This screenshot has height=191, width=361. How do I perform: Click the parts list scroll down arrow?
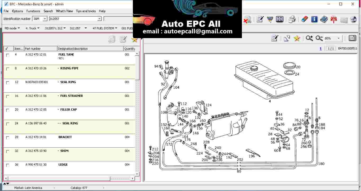coord(137,174)
